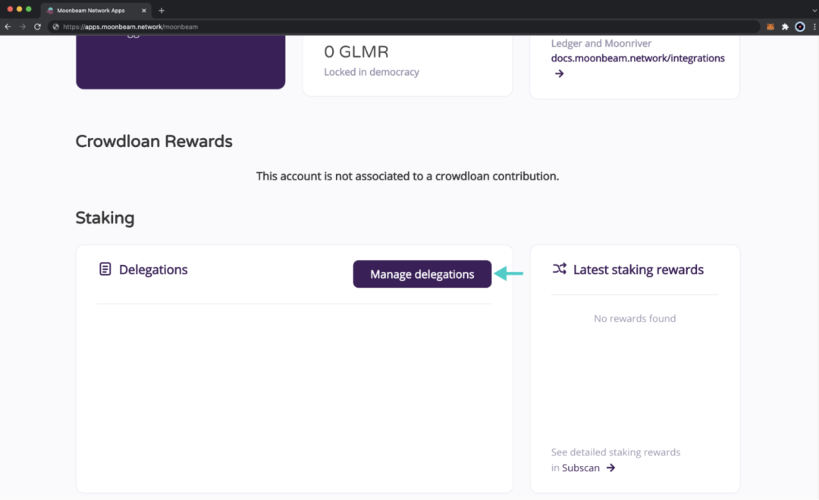
Task: Click the Latest staking rewards title
Action: click(x=639, y=269)
